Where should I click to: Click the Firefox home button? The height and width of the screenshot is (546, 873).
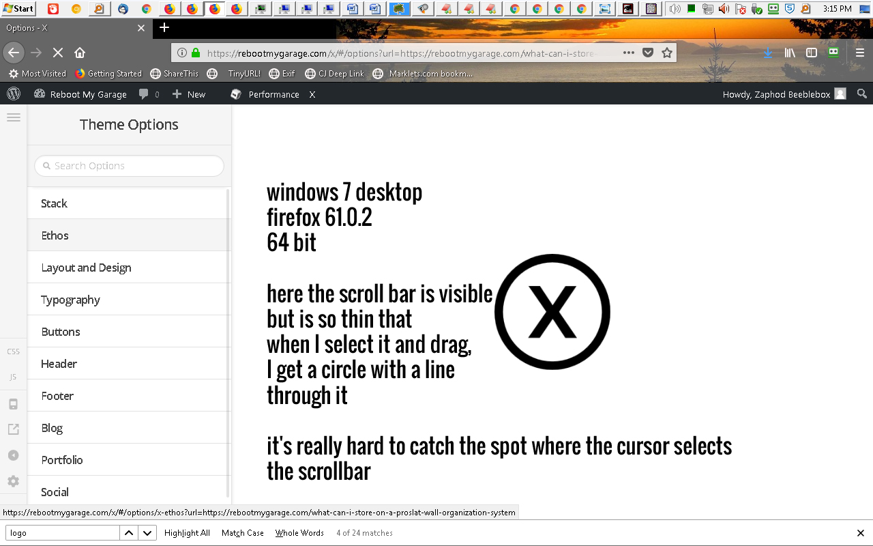80,53
